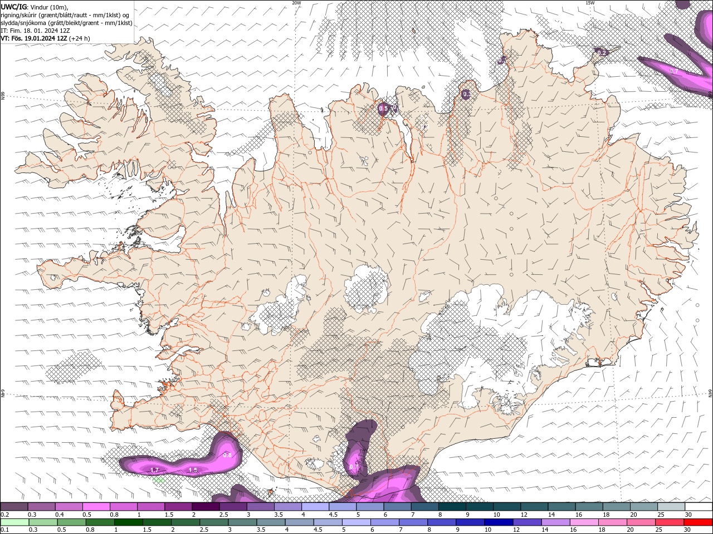The height and width of the screenshot is (534, 713).
Task: Pick the dark green 1 rain legend swatch
Action: point(129,522)
